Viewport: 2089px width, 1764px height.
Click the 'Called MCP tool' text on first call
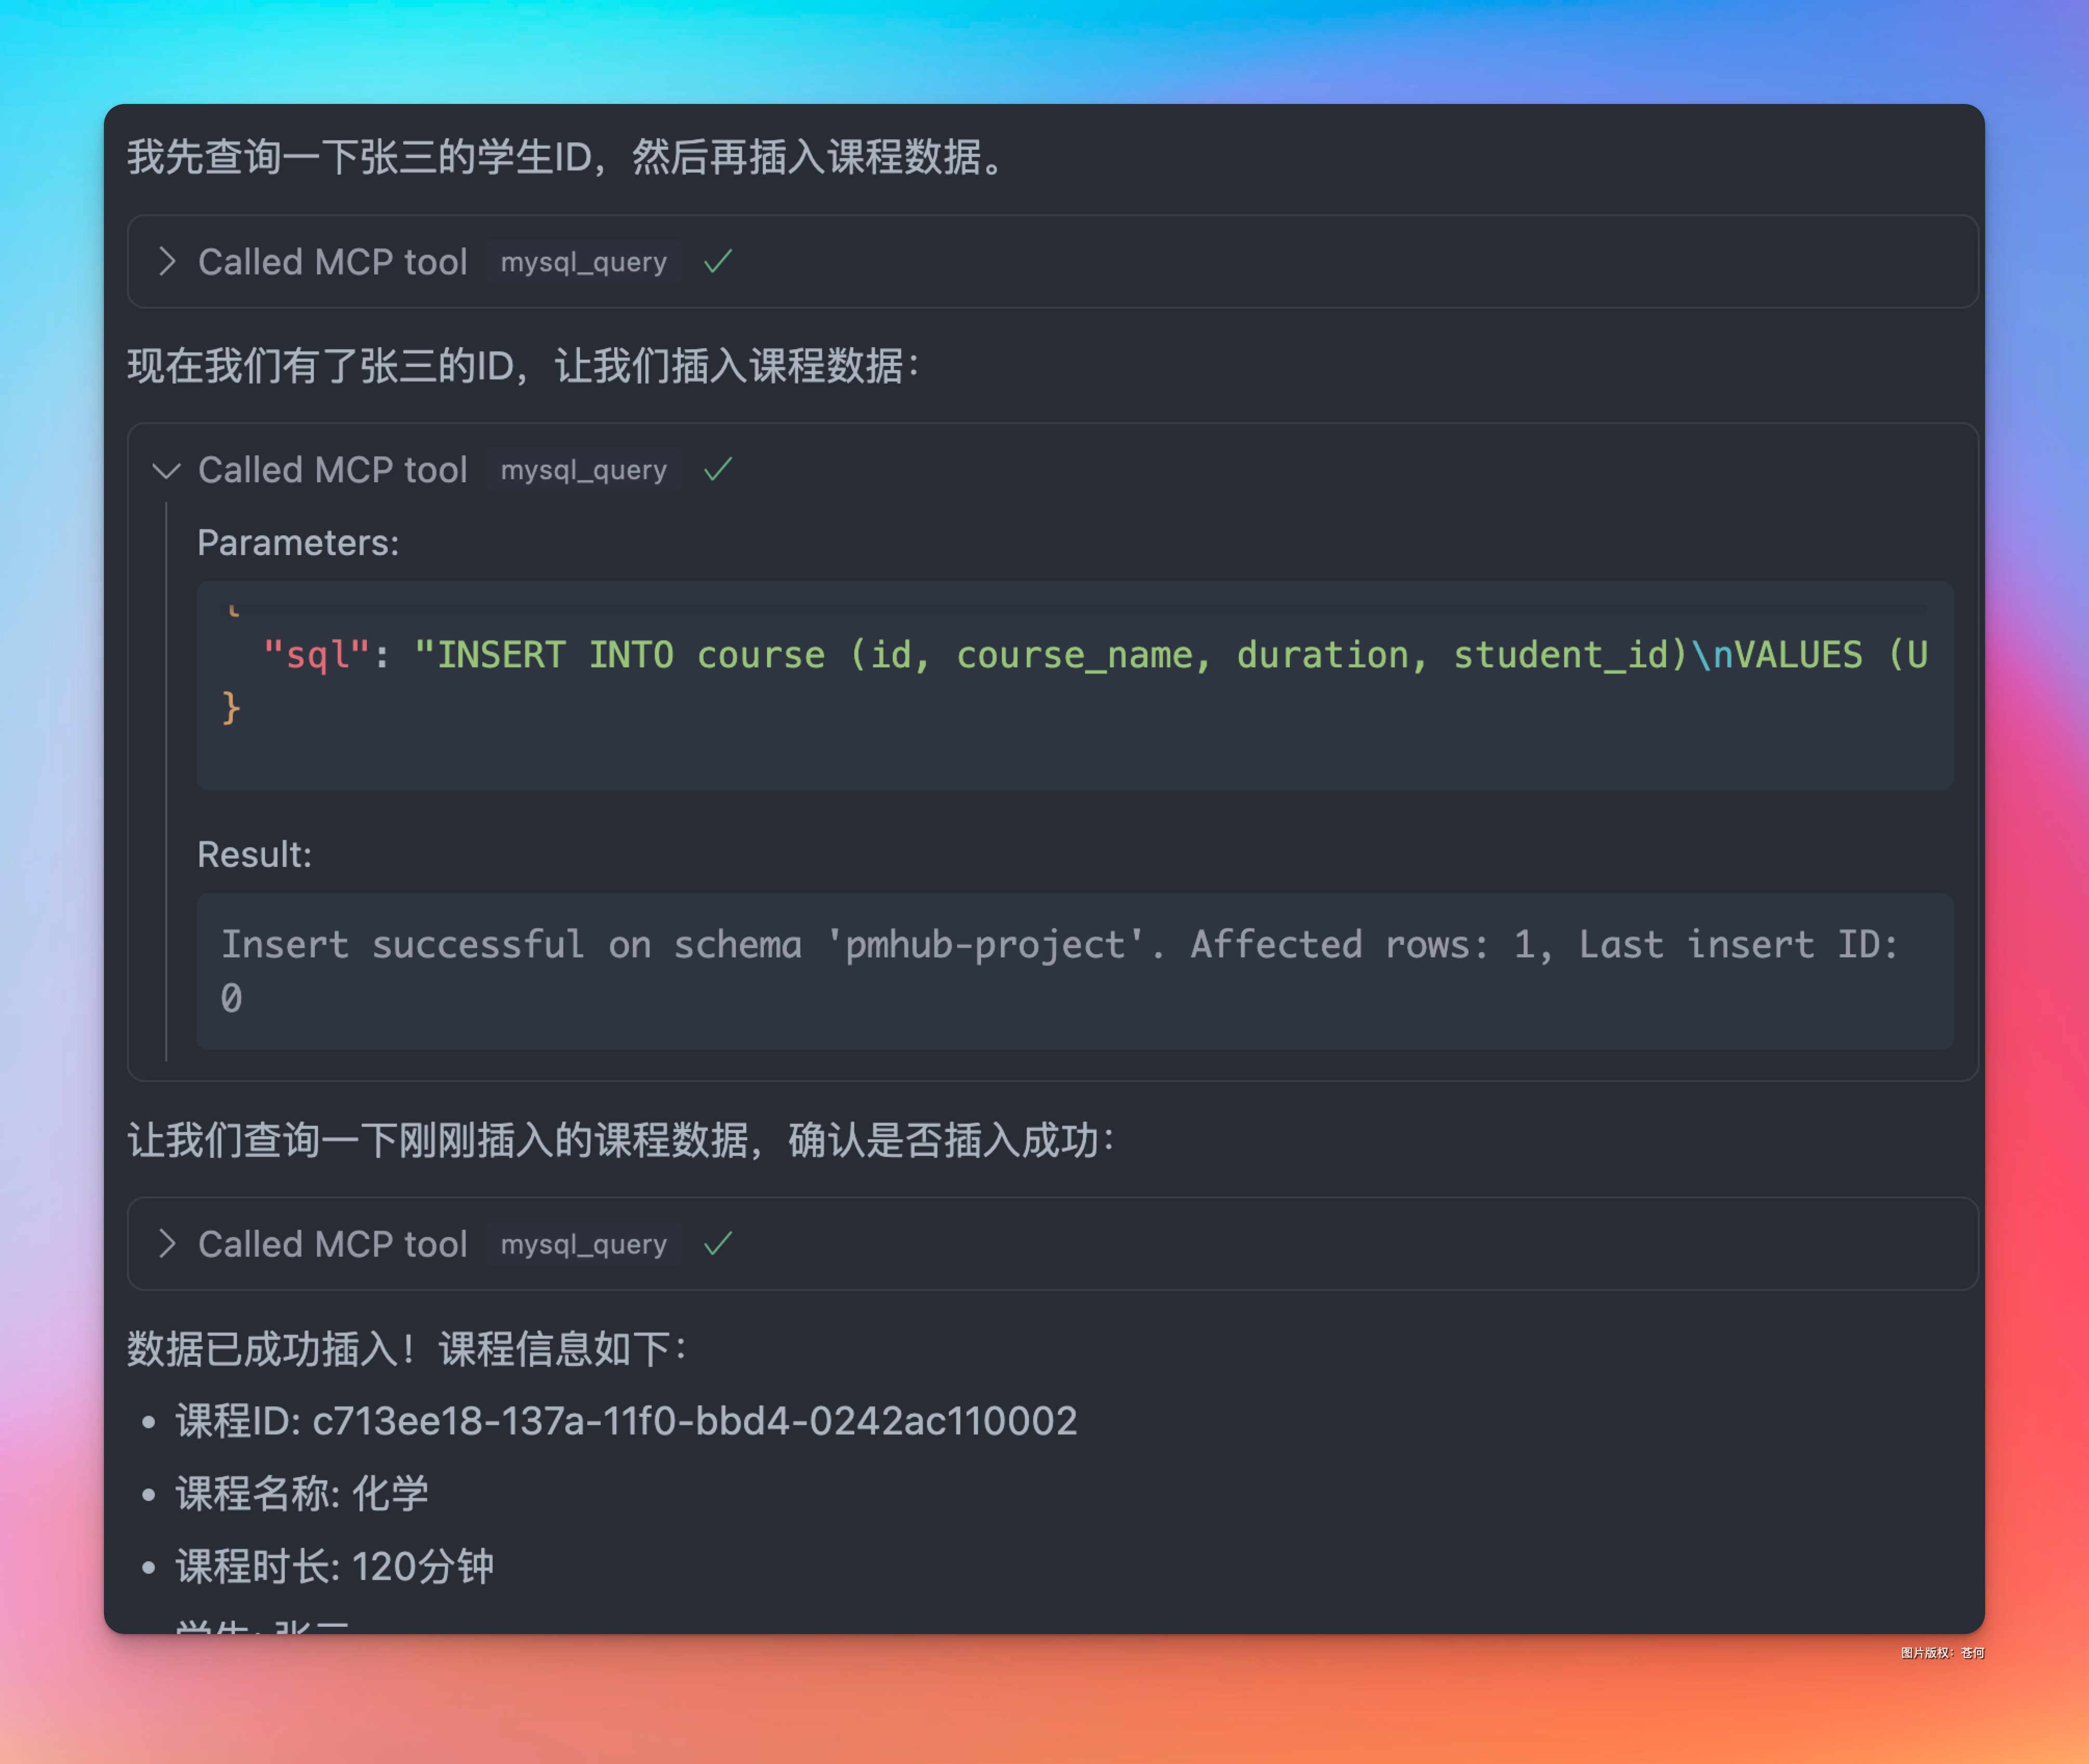(x=333, y=262)
